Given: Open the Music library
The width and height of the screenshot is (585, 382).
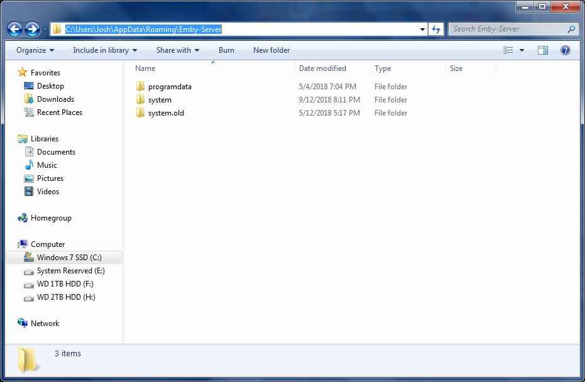Looking at the screenshot, I should click(x=47, y=165).
